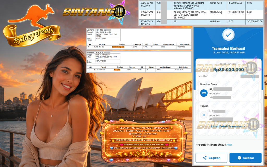Click the CAPAI KEMENANGAN SETINGGI-TINGGINYA line
267x167 pixels.
coord(143,148)
